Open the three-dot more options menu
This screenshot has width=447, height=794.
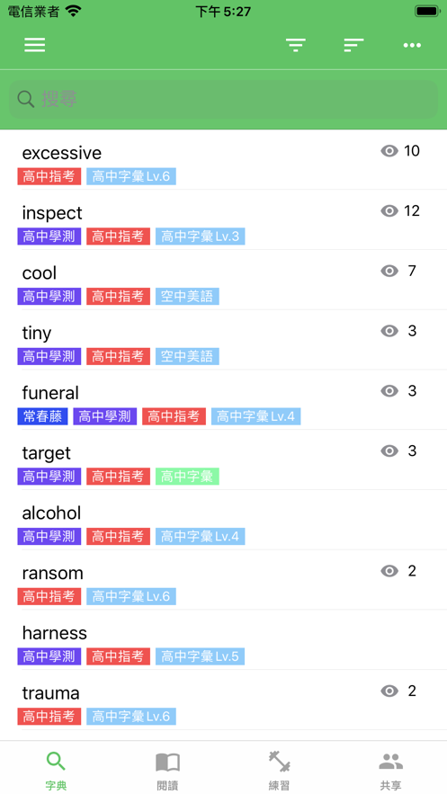(412, 46)
